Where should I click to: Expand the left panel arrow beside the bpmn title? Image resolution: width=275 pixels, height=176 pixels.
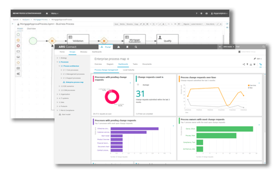(12, 24)
